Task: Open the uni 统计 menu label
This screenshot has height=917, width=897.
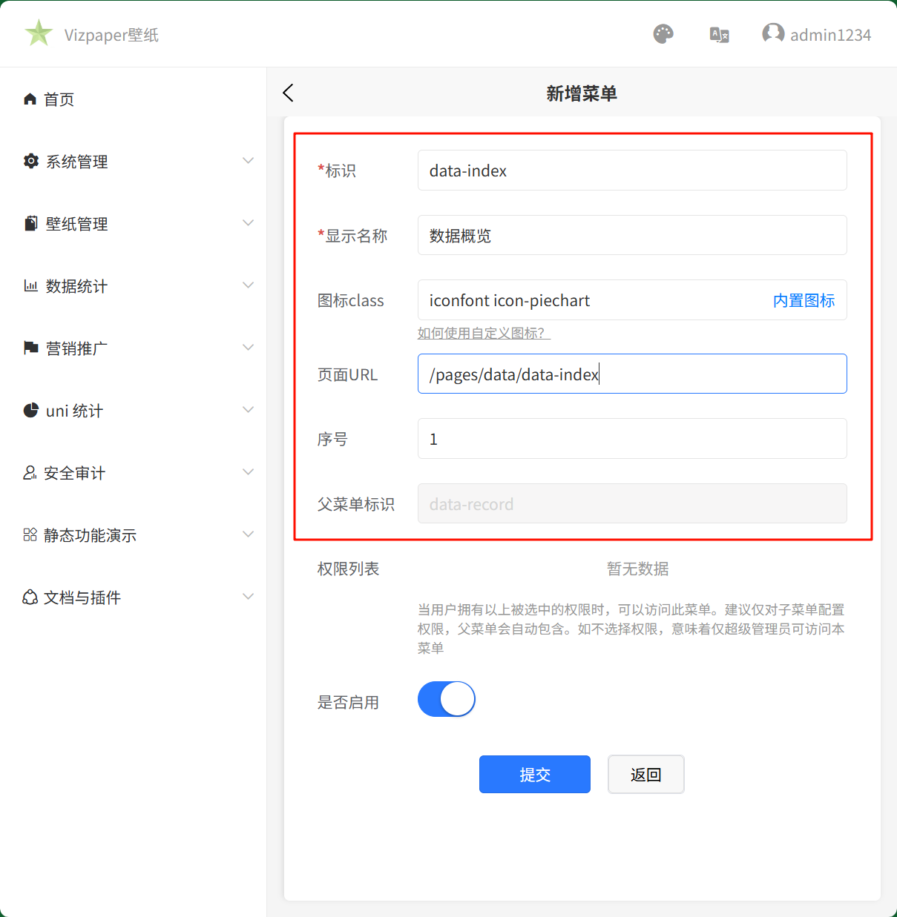Action: tap(74, 411)
